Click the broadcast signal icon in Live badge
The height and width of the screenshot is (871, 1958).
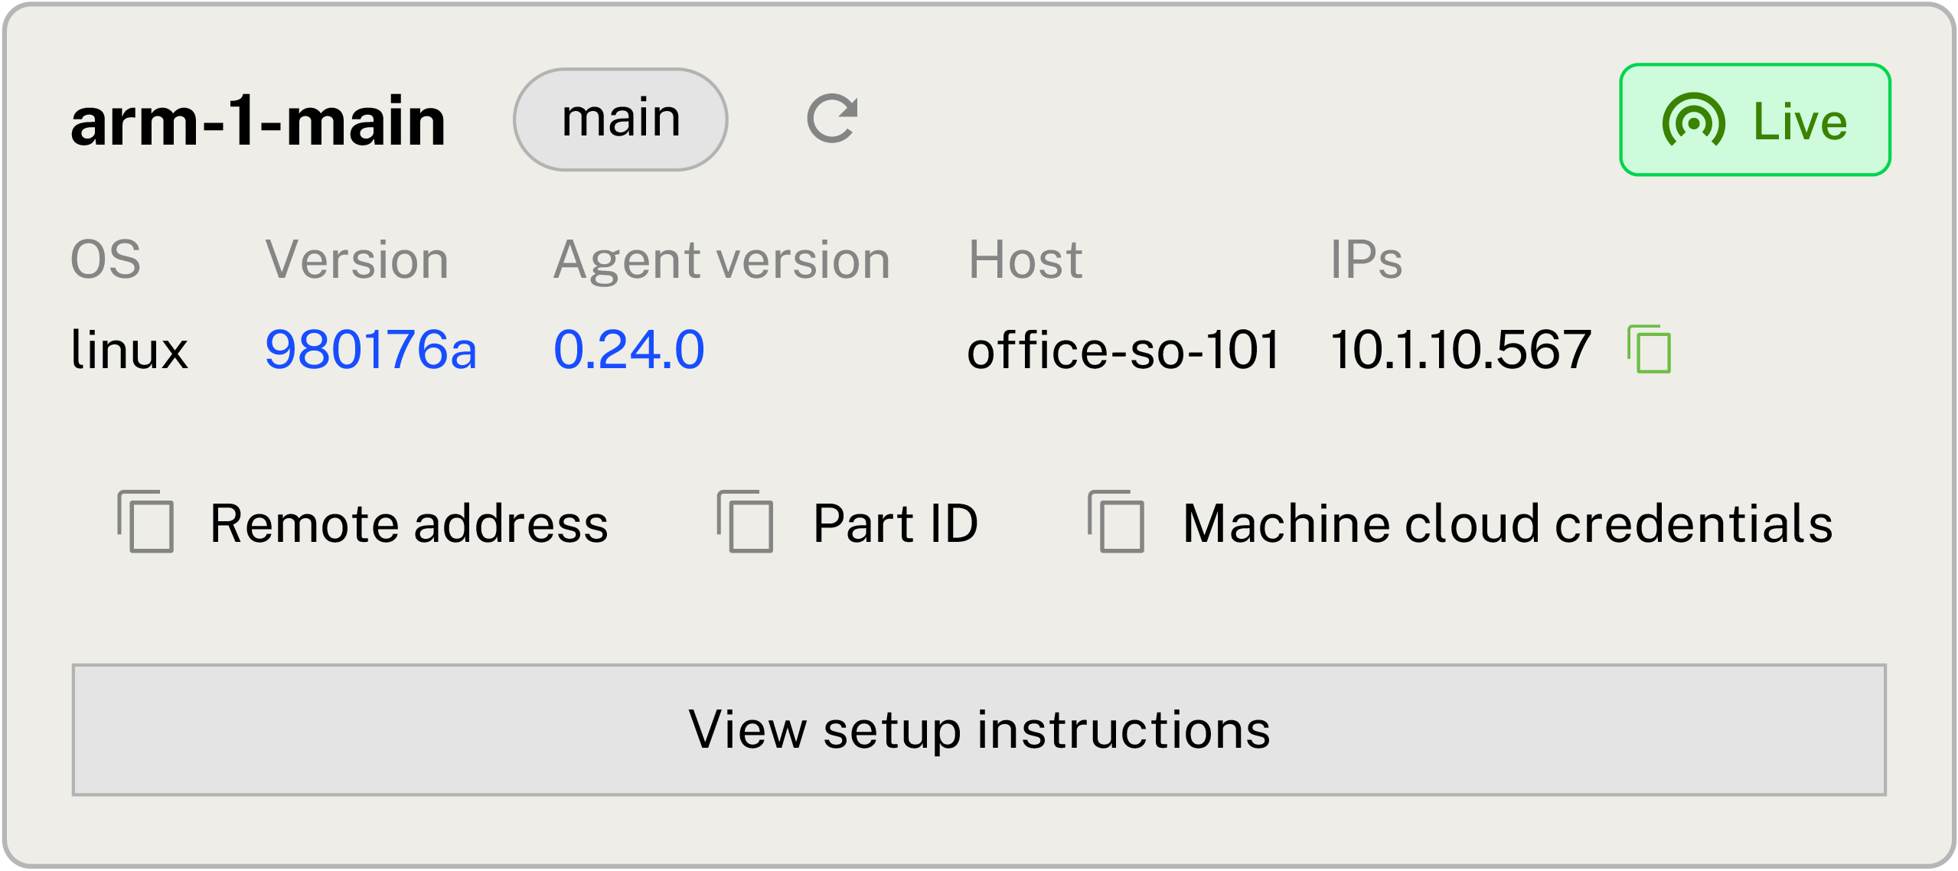point(1693,121)
